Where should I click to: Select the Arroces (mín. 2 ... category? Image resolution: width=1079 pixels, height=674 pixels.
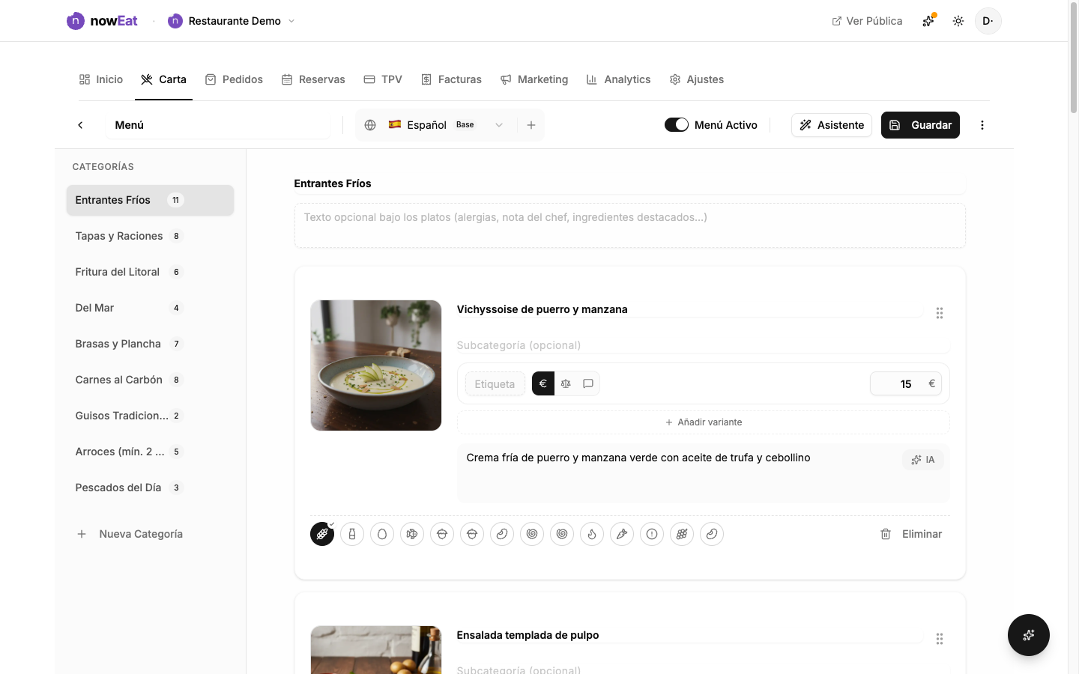tap(150, 452)
